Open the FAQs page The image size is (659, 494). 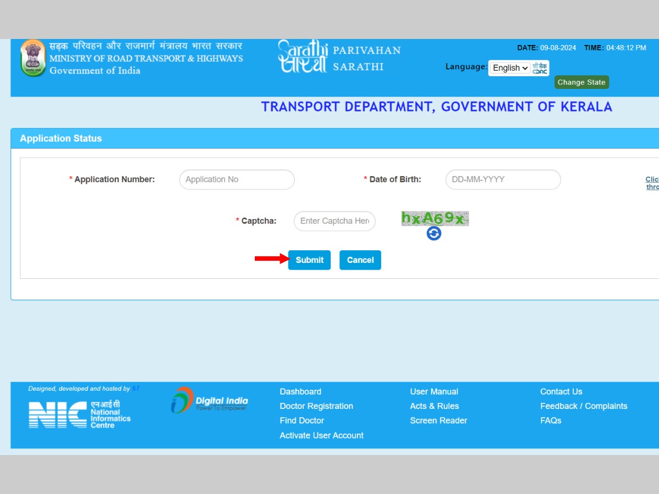click(551, 420)
